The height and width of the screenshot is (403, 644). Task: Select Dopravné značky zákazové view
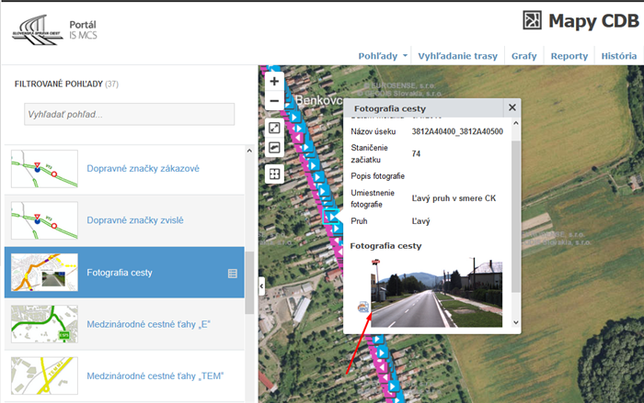point(143,169)
